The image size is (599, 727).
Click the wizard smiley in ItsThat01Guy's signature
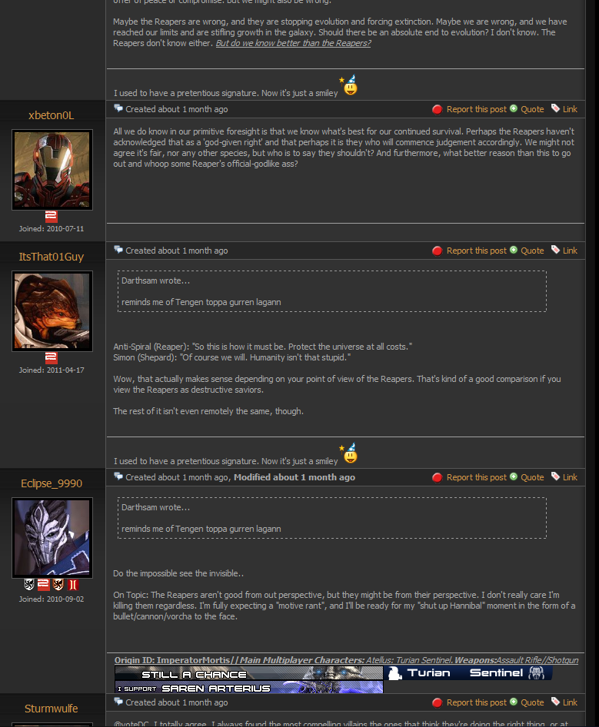(x=349, y=453)
